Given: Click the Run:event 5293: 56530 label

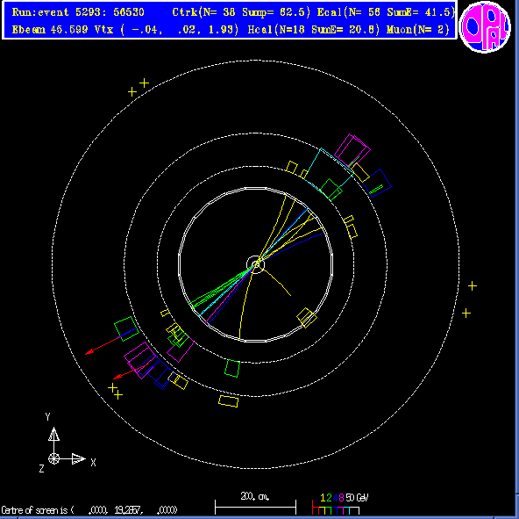Looking at the screenshot, I should [78, 12].
